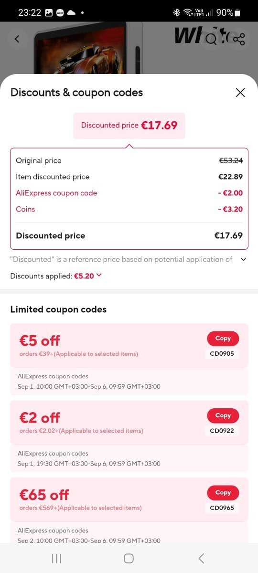Image resolution: width=258 pixels, height=573 pixels.
Task: Copy the €65 off coupon code
Action: pos(223,493)
